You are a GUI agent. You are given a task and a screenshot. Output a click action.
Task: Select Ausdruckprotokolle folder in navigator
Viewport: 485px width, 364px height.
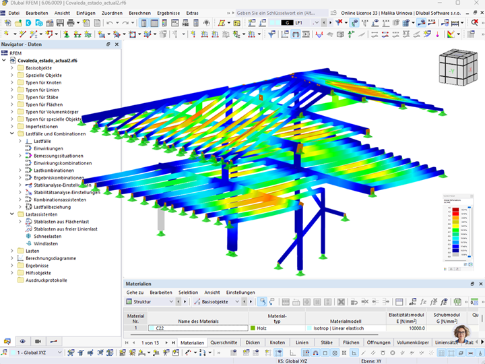(x=46, y=280)
